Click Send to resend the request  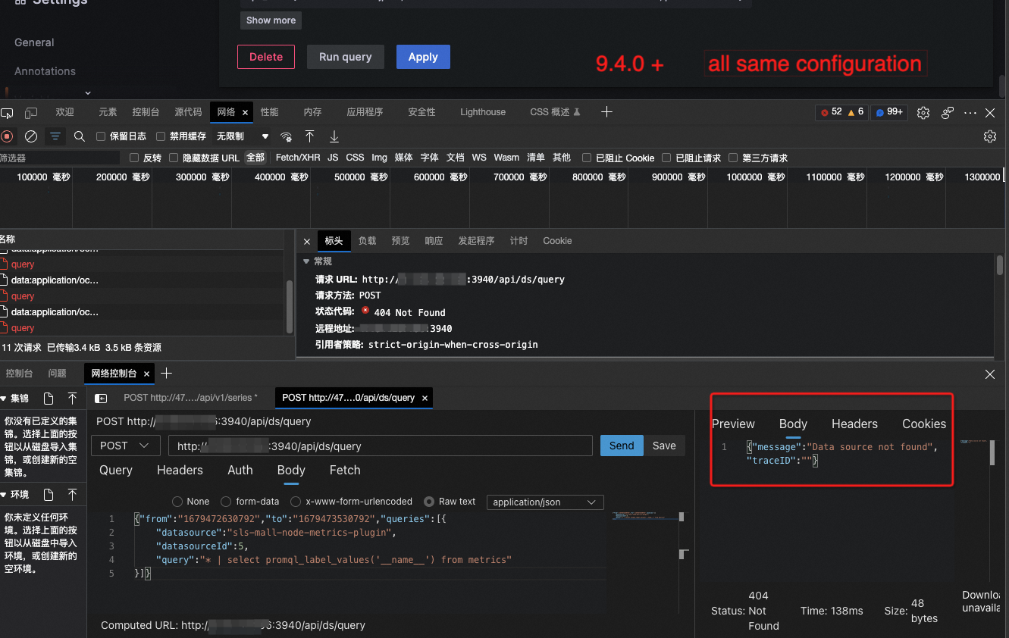(x=621, y=446)
